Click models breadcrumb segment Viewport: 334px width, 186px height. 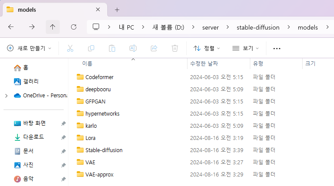coord(307,27)
